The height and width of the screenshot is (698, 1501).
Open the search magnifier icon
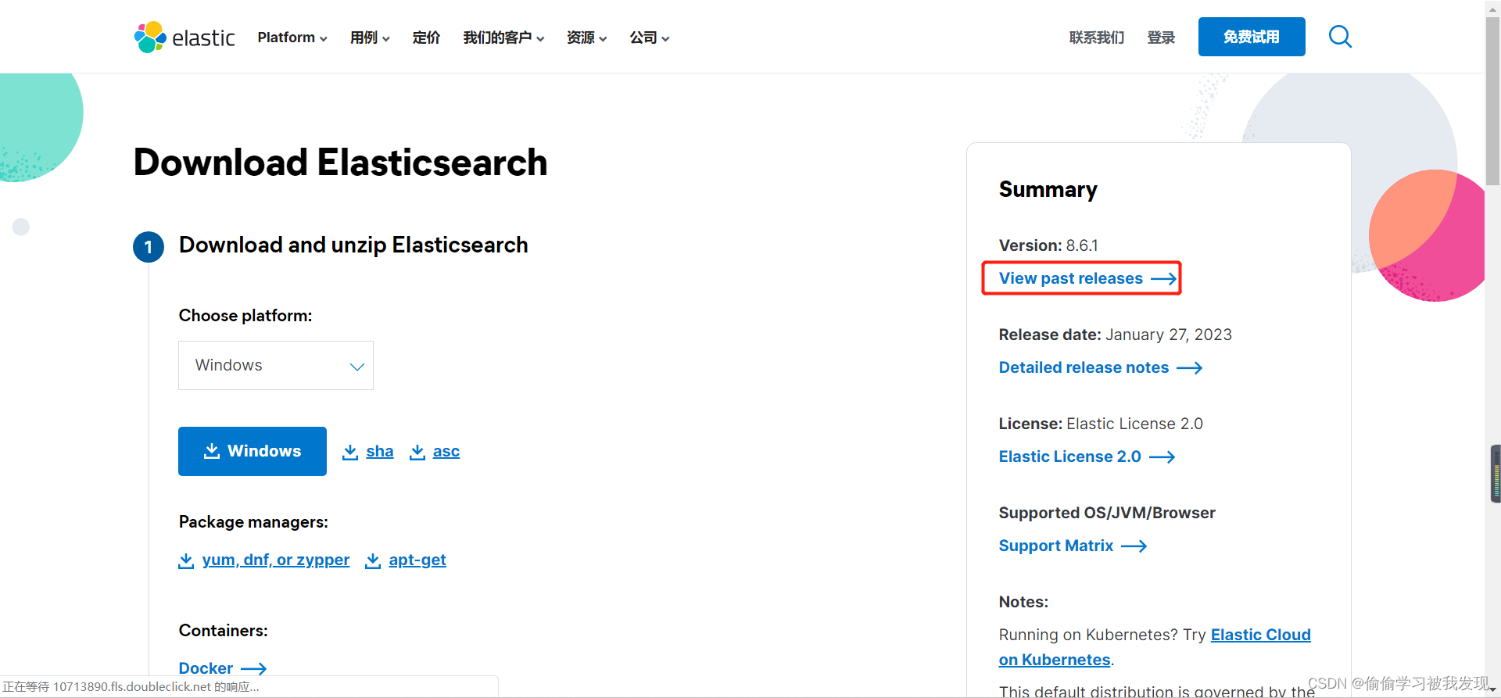click(1340, 37)
